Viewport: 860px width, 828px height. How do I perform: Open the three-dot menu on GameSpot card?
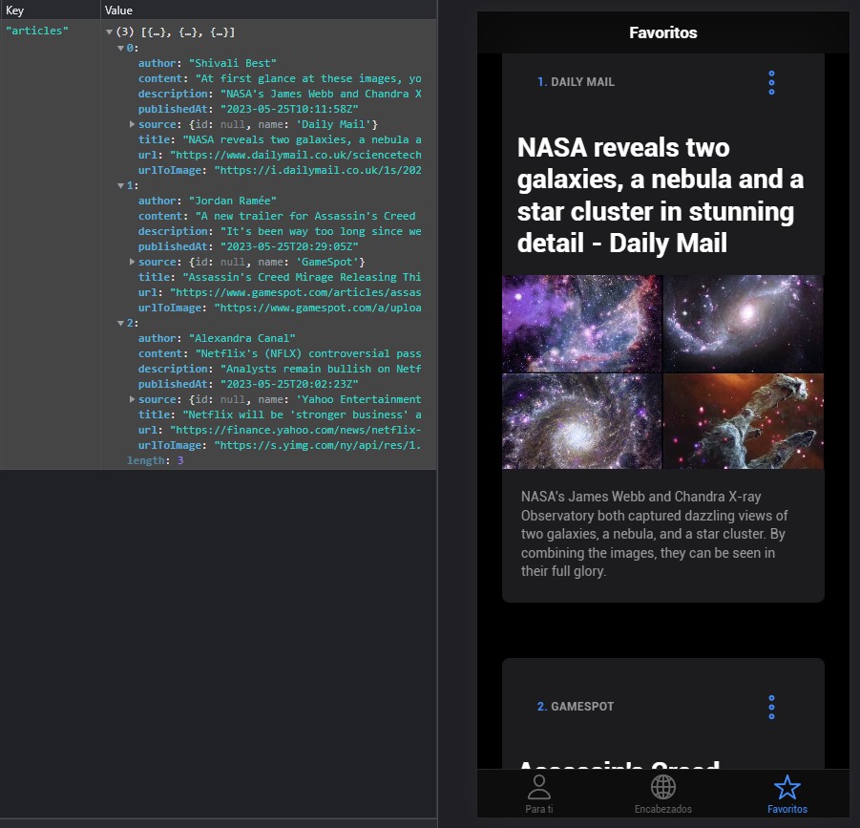point(771,708)
